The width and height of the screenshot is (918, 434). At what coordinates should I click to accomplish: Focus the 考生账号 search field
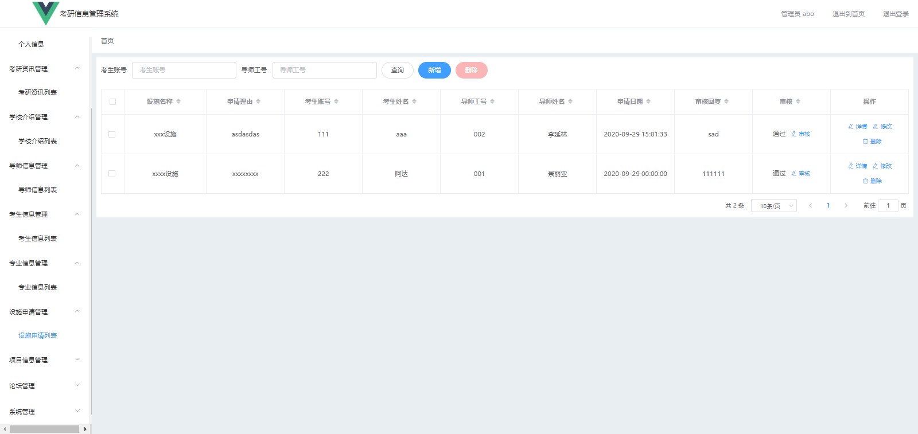pyautogui.click(x=184, y=70)
